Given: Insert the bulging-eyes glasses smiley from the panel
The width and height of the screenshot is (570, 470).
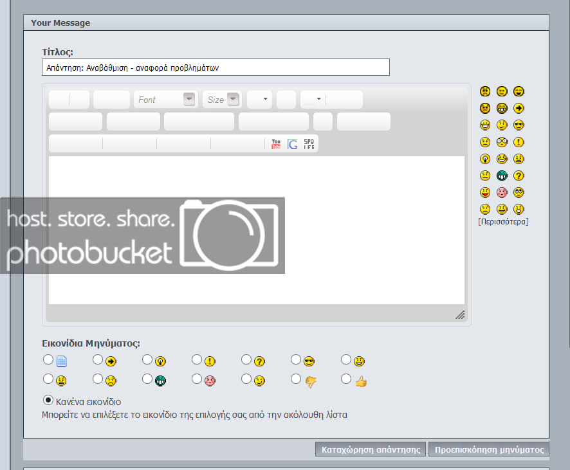Looking at the screenshot, I should (x=502, y=142).
